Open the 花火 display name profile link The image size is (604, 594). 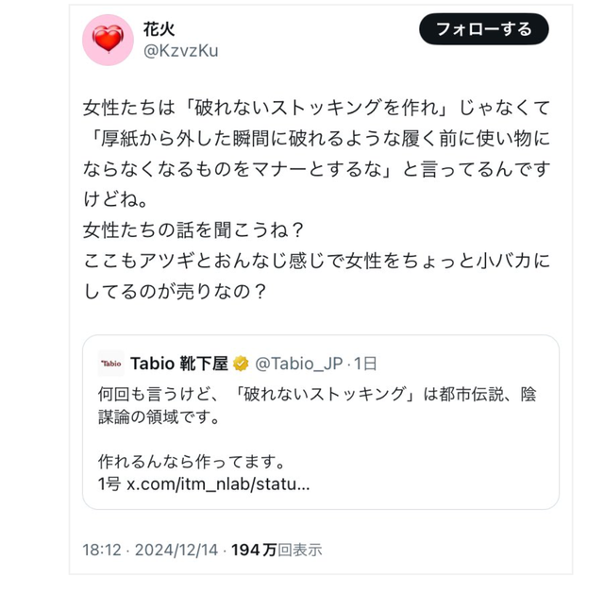(x=159, y=28)
